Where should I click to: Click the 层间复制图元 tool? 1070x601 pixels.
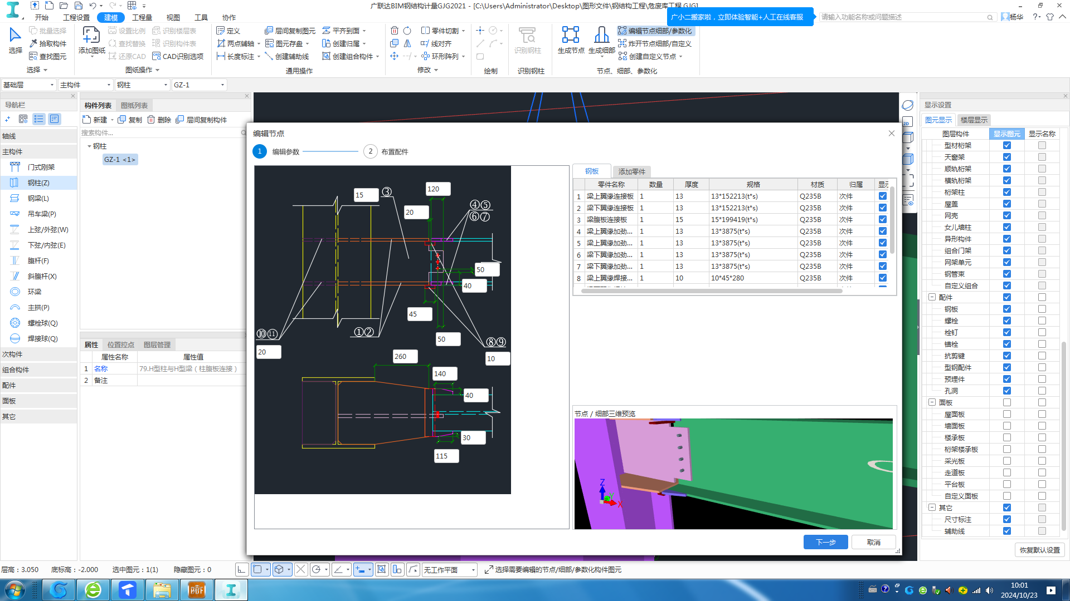[x=290, y=31]
